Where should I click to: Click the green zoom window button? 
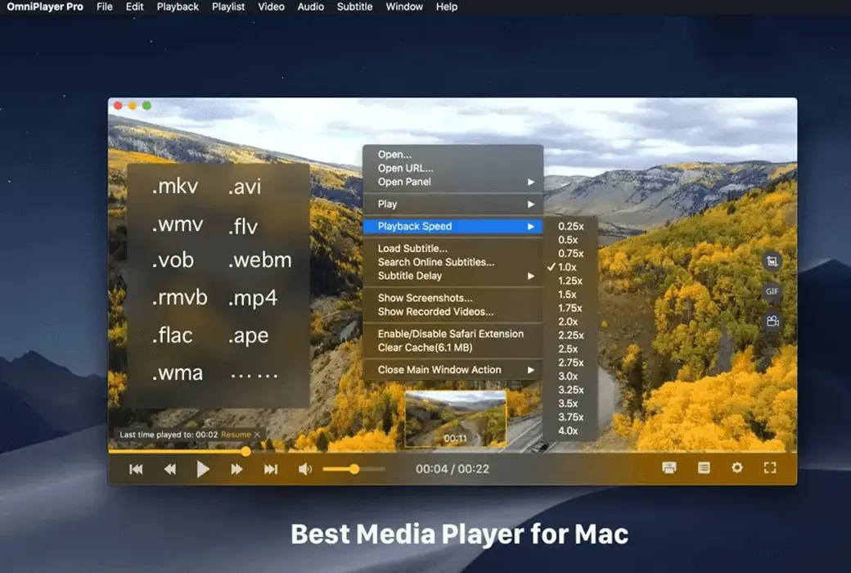click(146, 106)
